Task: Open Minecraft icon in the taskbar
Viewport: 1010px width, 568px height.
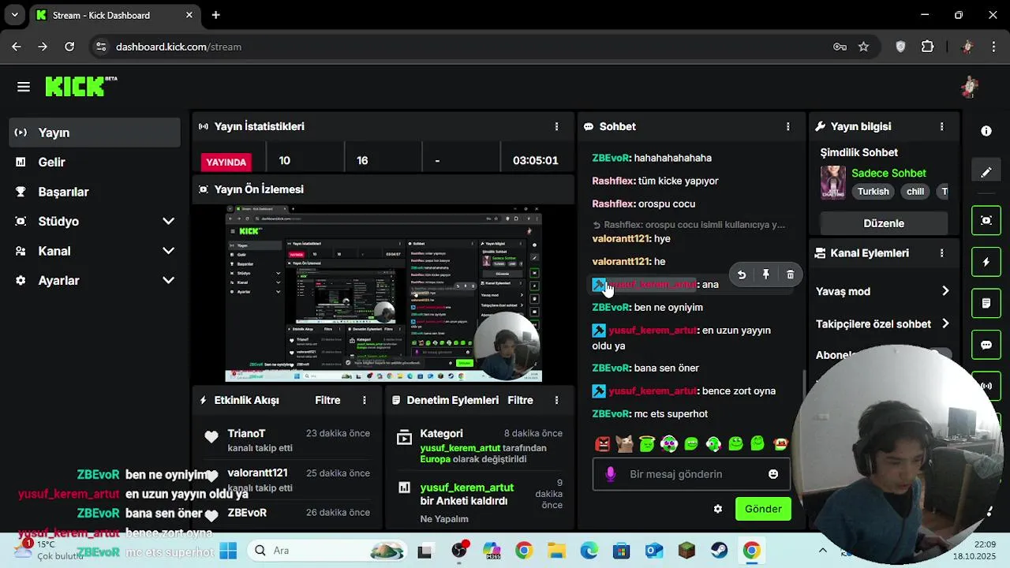Action: pos(686,551)
